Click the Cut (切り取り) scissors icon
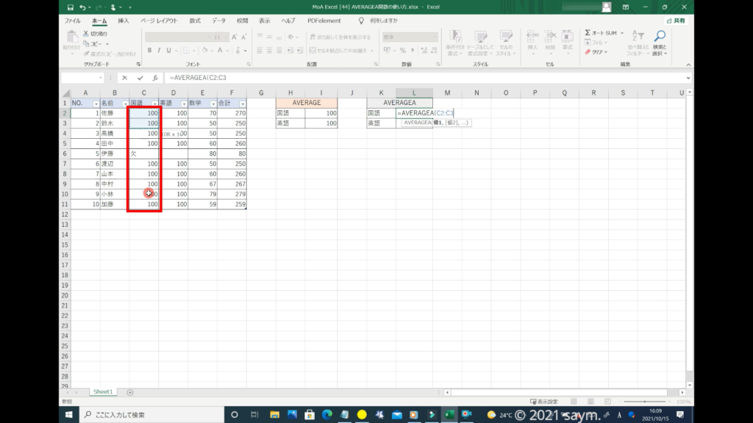The height and width of the screenshot is (423, 753). (86, 34)
